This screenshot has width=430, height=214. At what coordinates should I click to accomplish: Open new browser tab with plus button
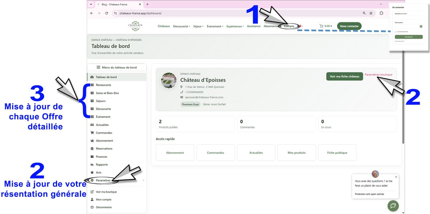point(147,4)
